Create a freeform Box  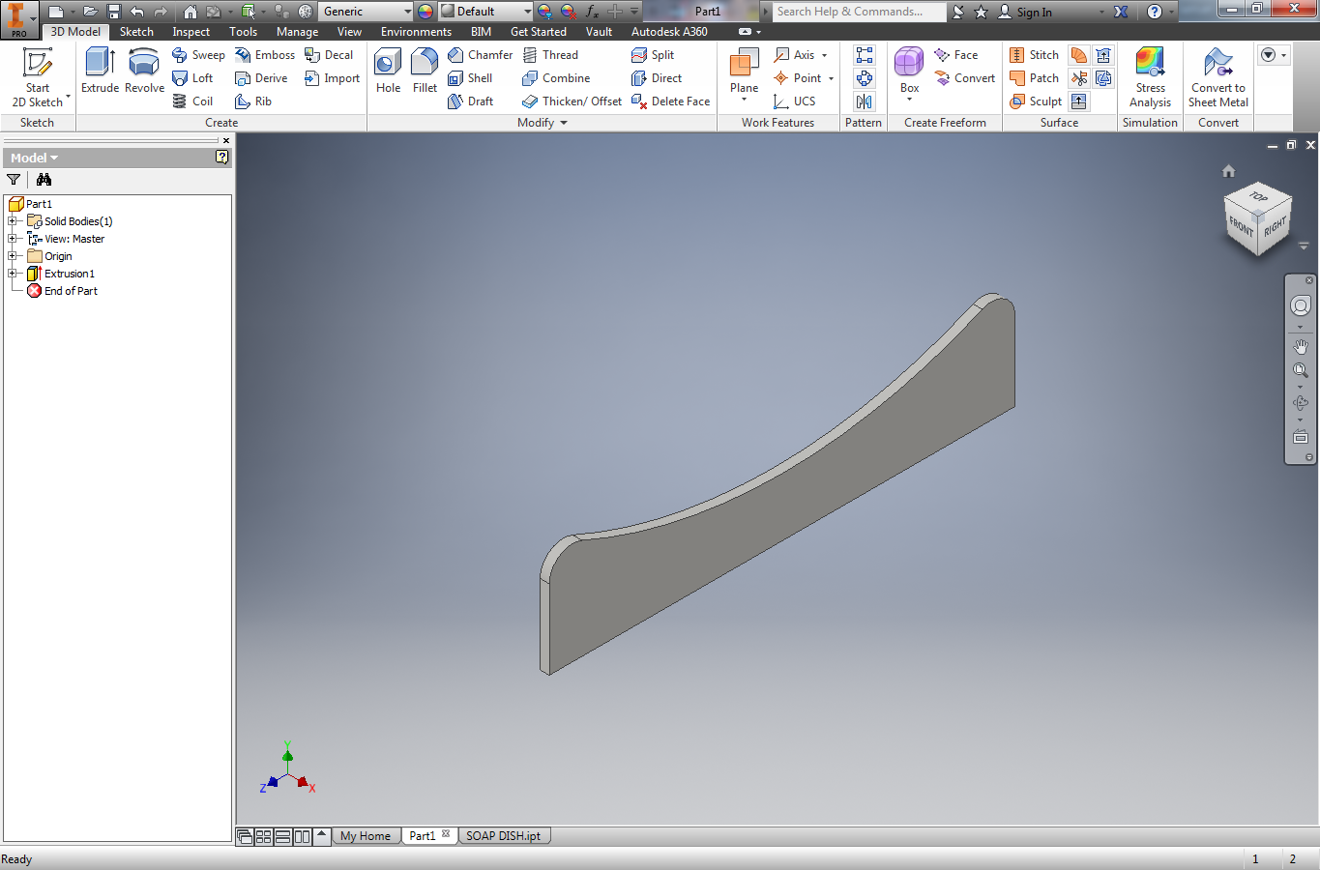(x=909, y=72)
